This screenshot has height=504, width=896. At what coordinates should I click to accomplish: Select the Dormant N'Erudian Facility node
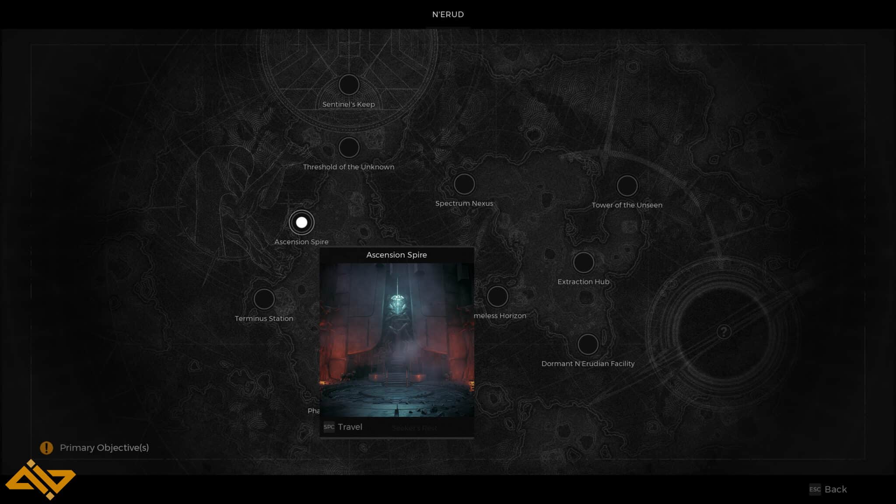(x=588, y=344)
